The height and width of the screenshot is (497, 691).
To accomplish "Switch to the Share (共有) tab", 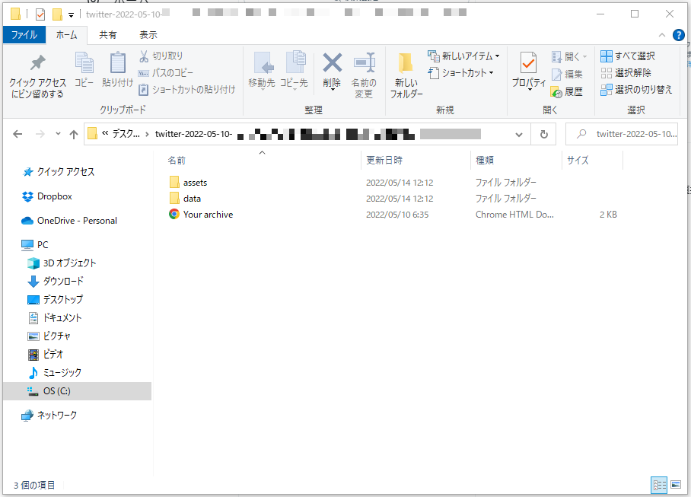I will point(107,35).
